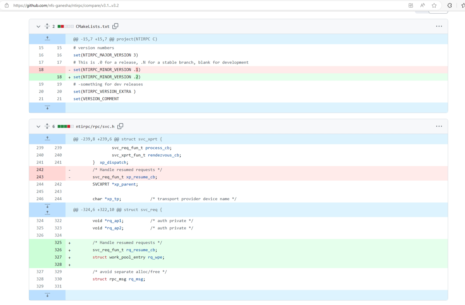465x305 pixels.
Task: Click the ntirpc/rpc/svc.h file name link
Action: tap(95, 127)
